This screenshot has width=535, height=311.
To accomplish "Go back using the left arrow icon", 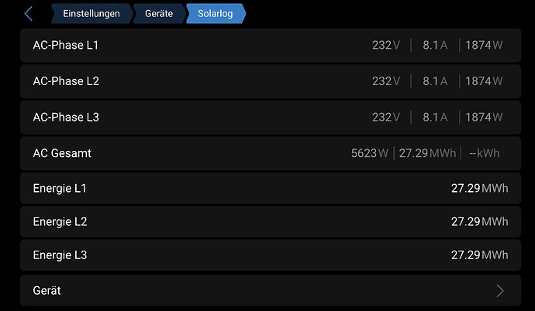I will 29,14.
